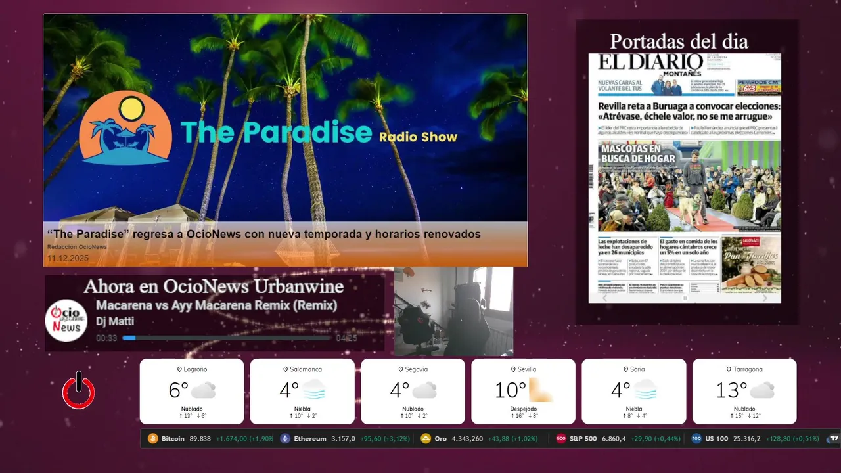Image resolution: width=841 pixels, height=473 pixels.
Task: Click the Oro gold icon in ticker
Action: (426, 439)
